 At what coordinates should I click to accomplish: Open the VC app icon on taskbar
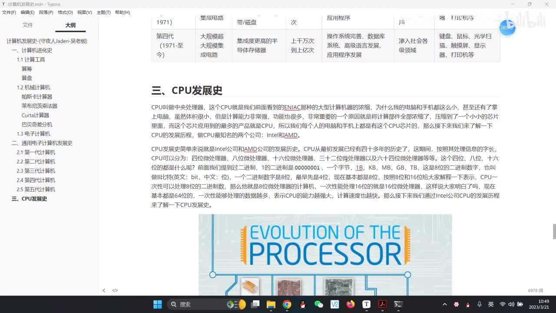[x=334, y=304]
